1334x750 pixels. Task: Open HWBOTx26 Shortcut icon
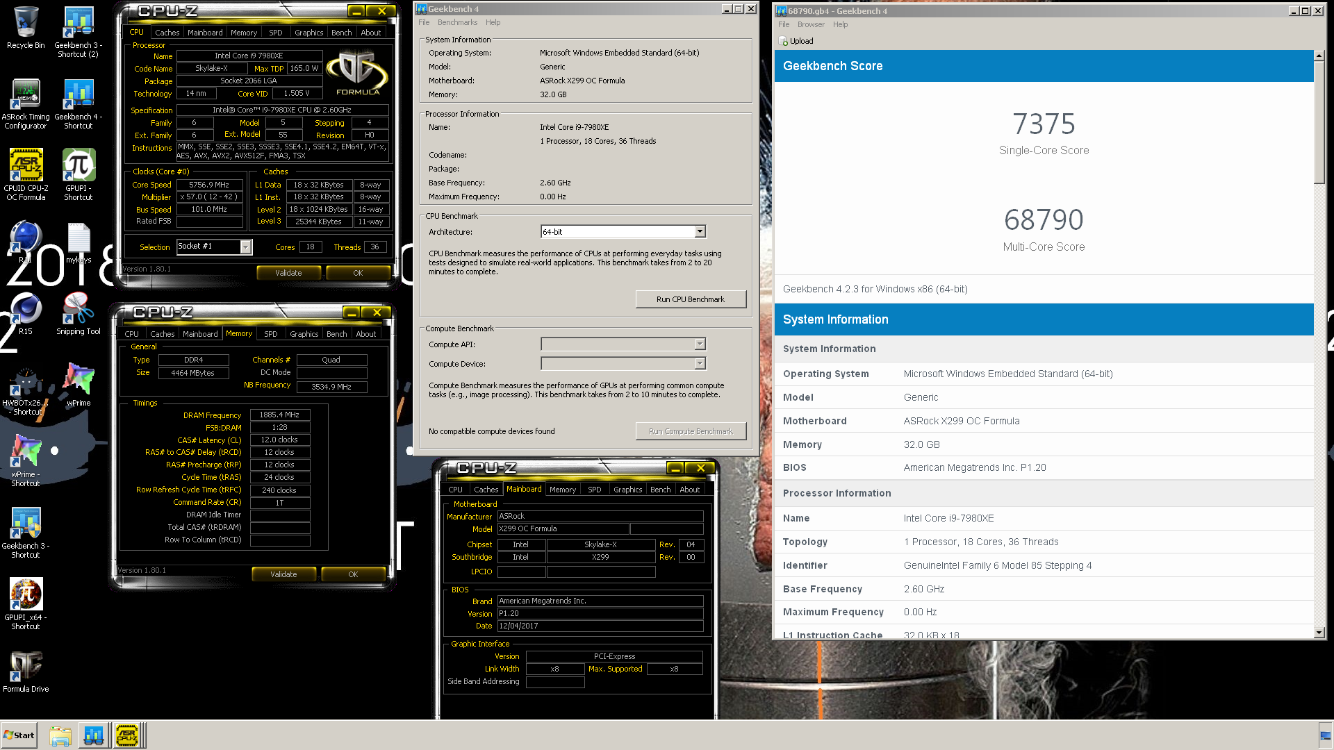tap(26, 390)
